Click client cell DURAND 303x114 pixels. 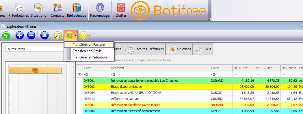pos(221,81)
